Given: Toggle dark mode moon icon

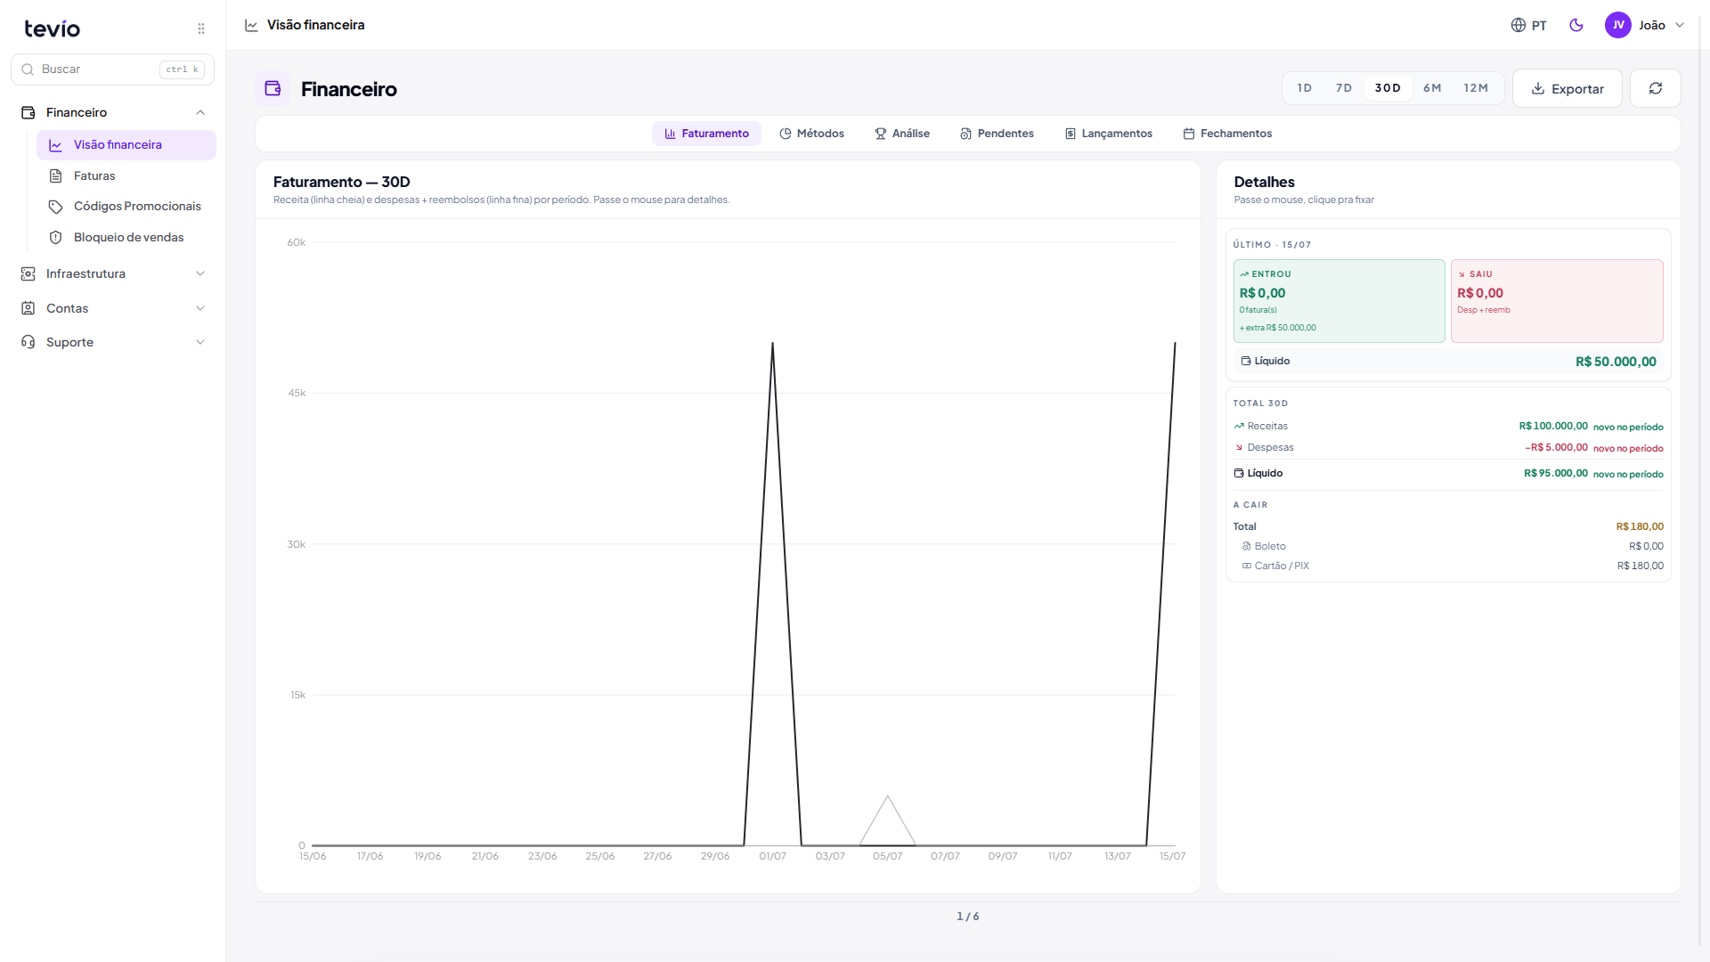Looking at the screenshot, I should point(1576,25).
